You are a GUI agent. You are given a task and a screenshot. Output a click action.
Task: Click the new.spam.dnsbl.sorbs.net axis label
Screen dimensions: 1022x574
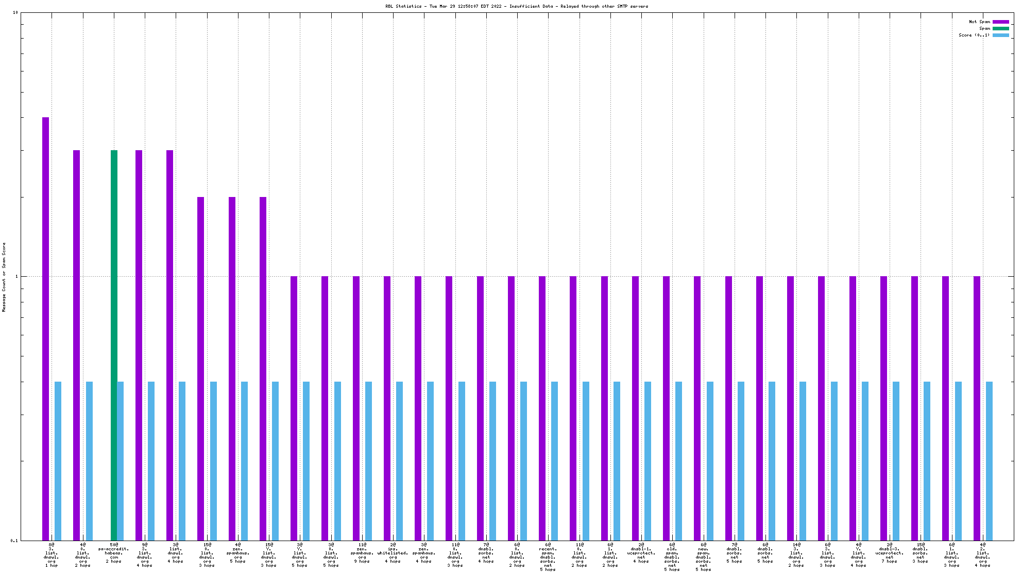point(703,557)
